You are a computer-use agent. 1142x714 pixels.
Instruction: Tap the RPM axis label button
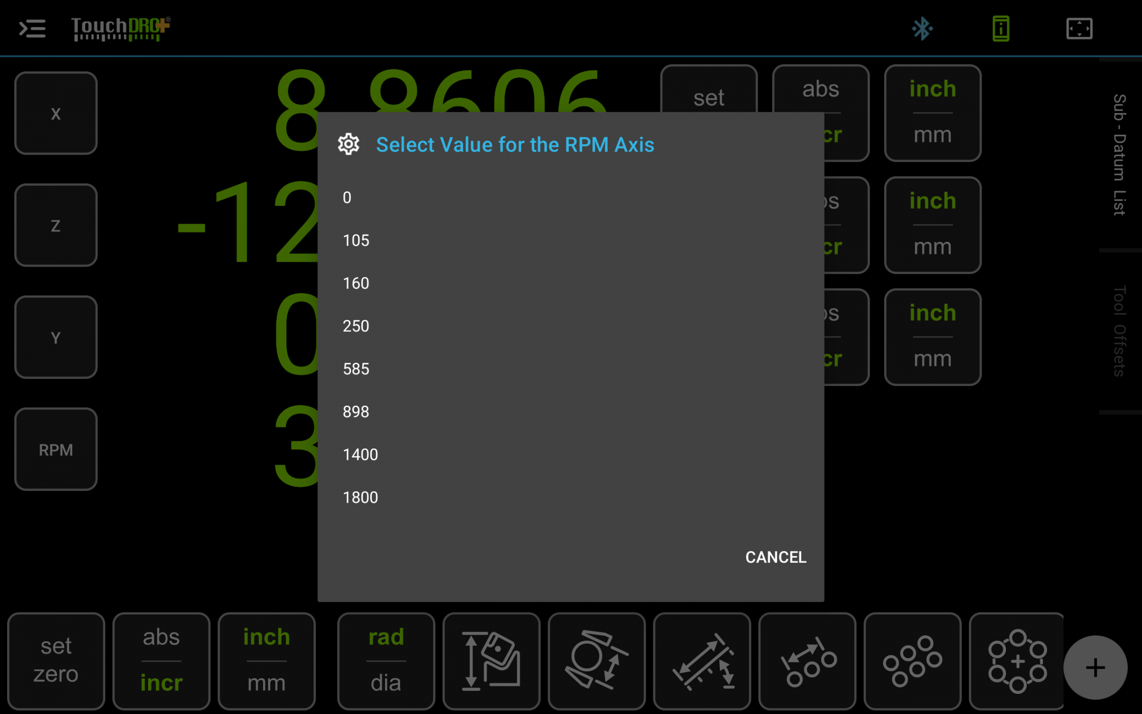coord(56,449)
